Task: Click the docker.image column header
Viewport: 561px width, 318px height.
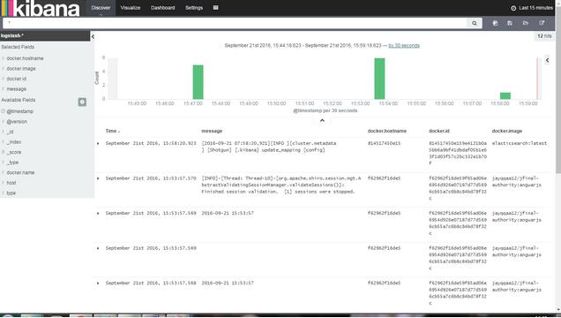Action: point(507,131)
